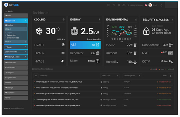
Task: Click the snowflake icon in top header
Action: pyautogui.click(x=119, y=5)
